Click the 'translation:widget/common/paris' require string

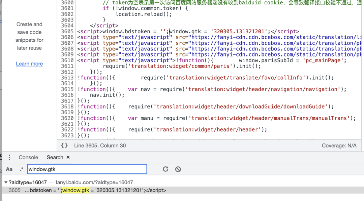click(180, 66)
